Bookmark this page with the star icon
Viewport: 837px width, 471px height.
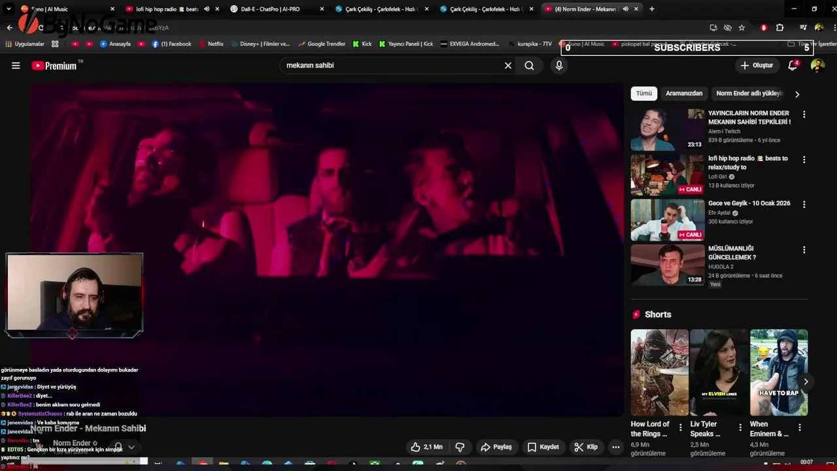tap(742, 27)
